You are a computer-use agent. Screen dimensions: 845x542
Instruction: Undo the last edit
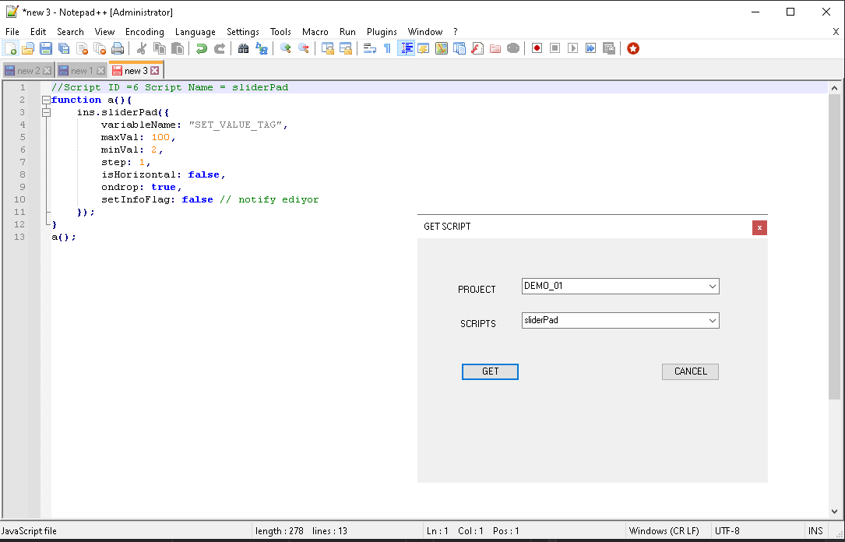(x=202, y=48)
